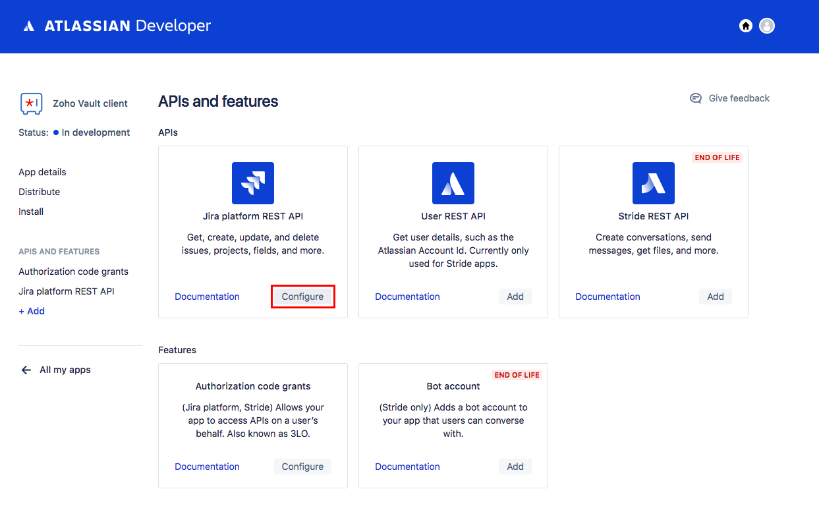This screenshot has height=516, width=819.
Task: Select Distribute in sidebar
Action: (39, 192)
